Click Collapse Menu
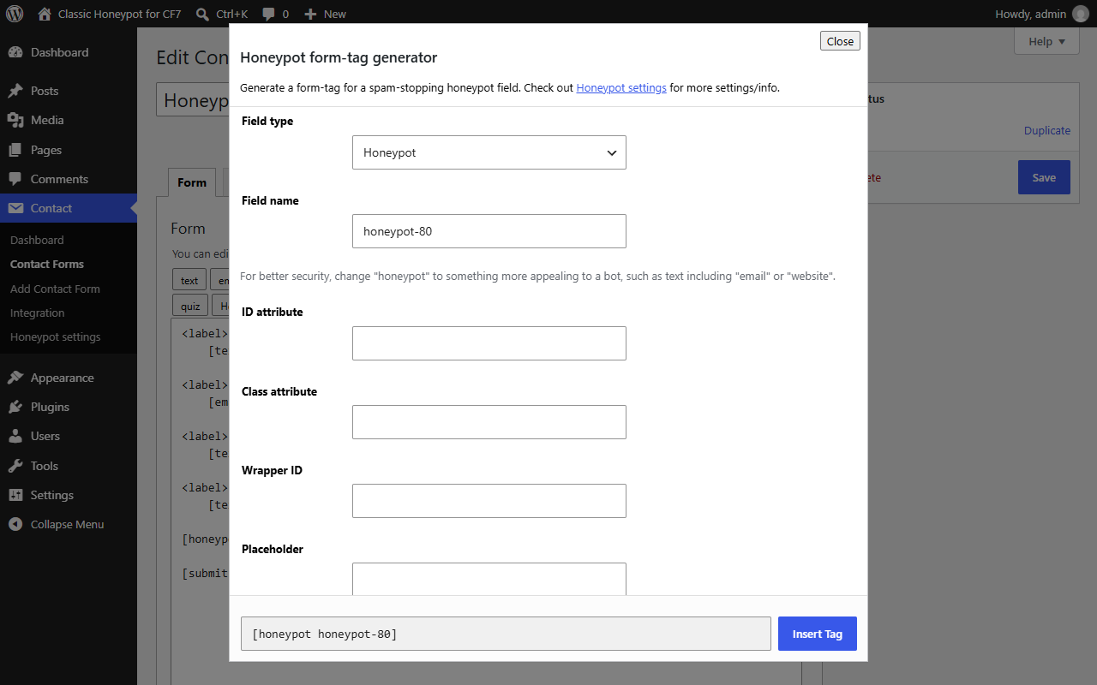Screen dimensions: 1097x685 coord(67,524)
